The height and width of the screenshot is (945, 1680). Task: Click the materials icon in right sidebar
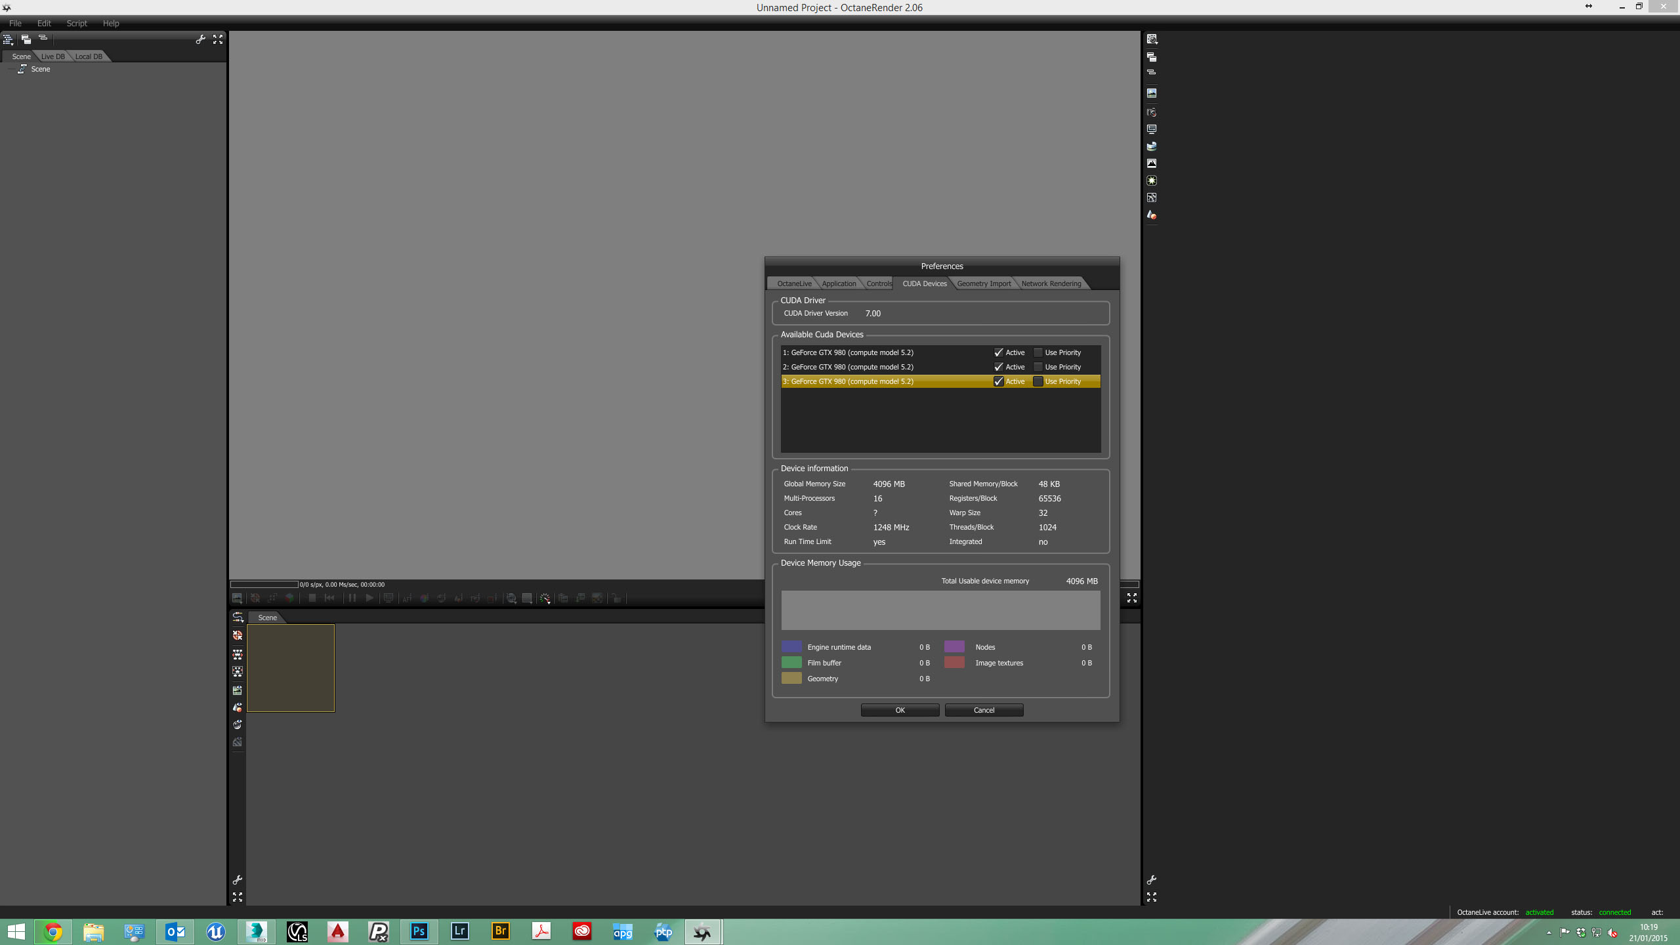point(1151,215)
